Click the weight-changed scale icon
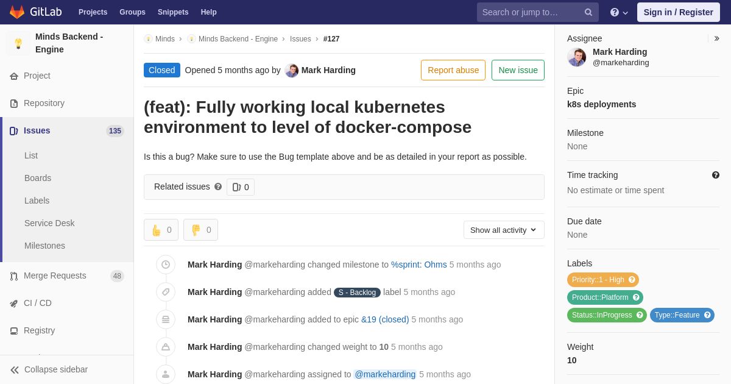Viewport: 731px width, 384px height. pos(166,347)
